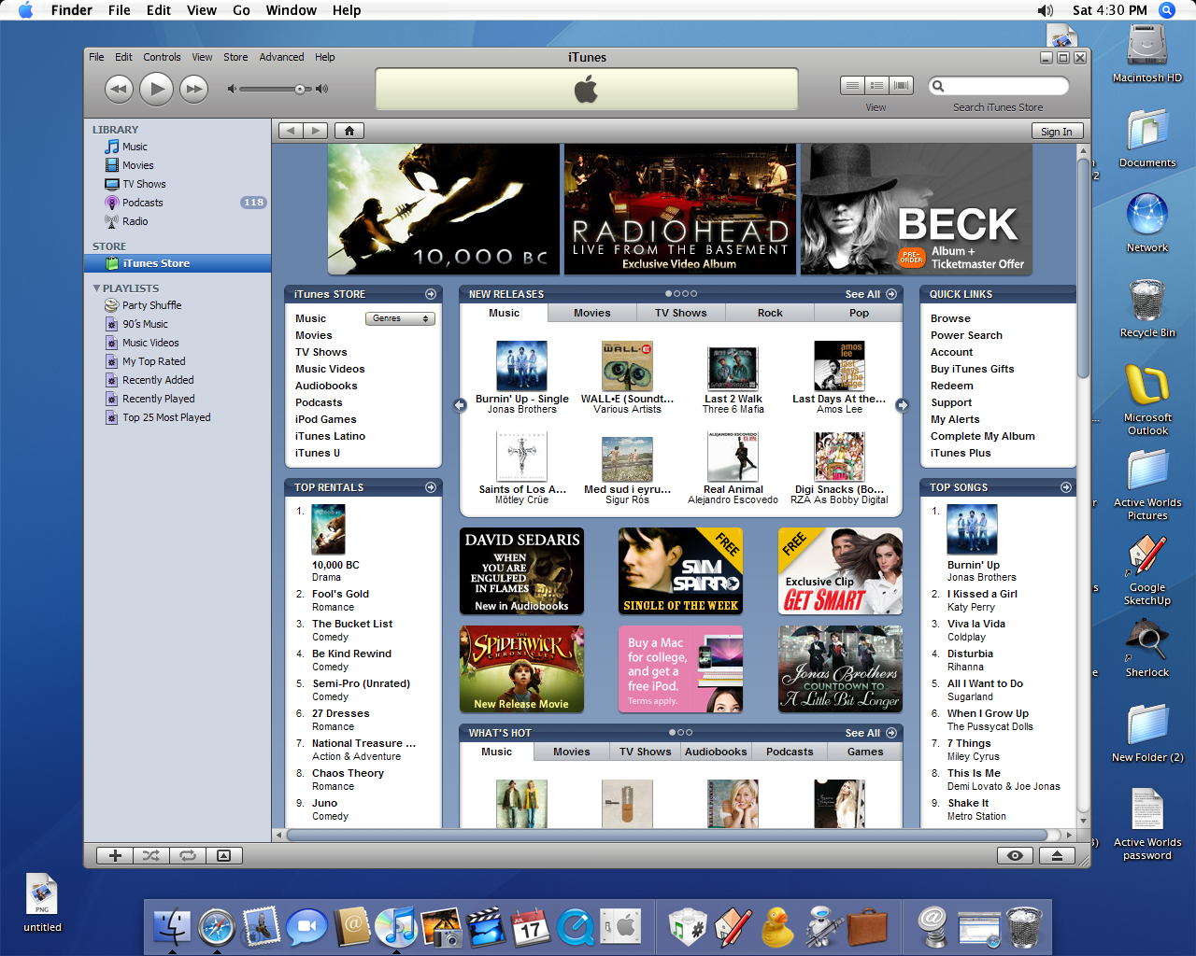Open the Advanced menu
The height and width of the screenshot is (956, 1196).
pos(281,57)
